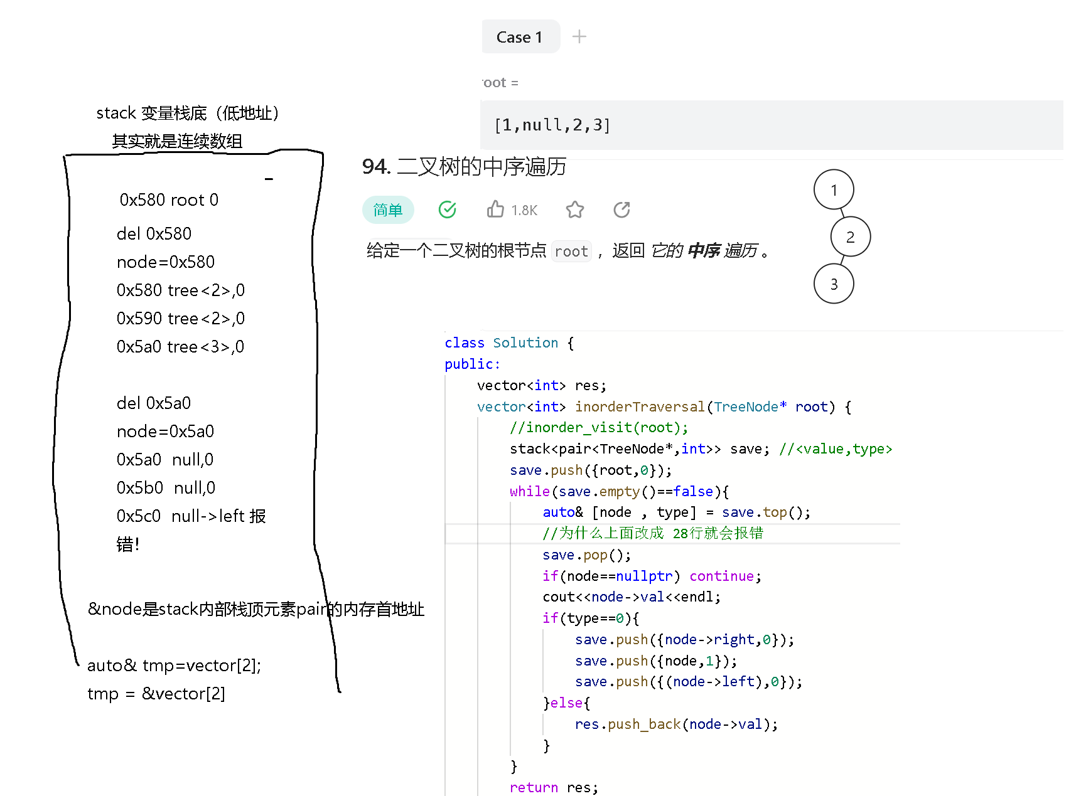The height and width of the screenshot is (796, 1081).
Task: Click the 1.8K like count
Action: 524,211
